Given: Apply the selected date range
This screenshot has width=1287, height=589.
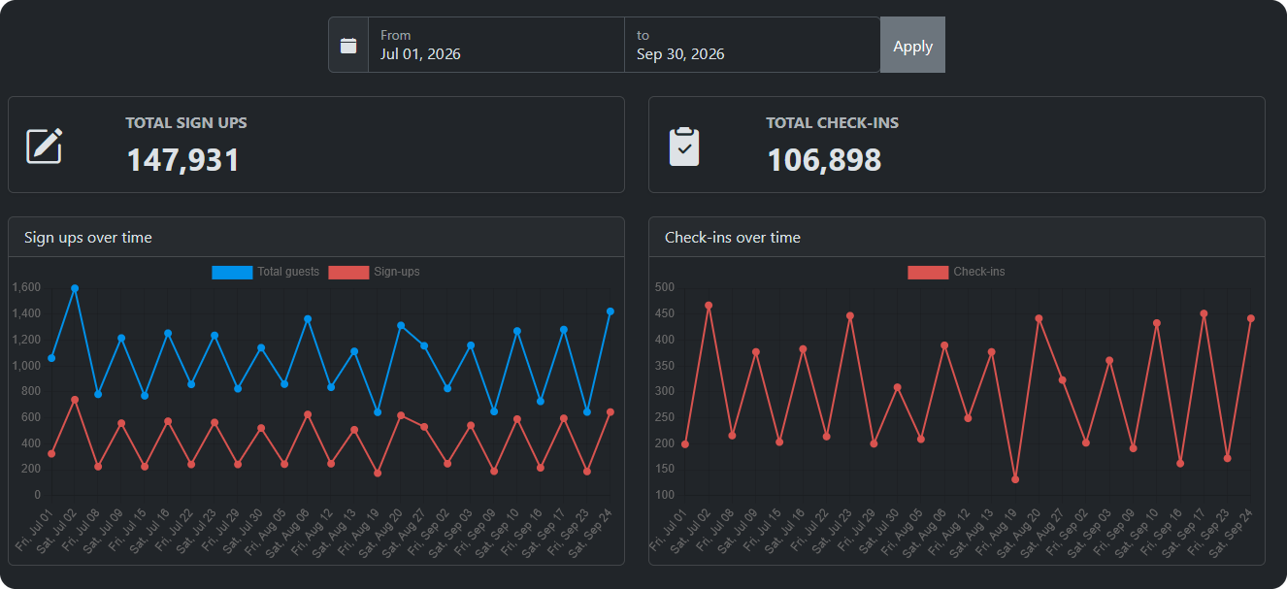Looking at the screenshot, I should 912,45.
